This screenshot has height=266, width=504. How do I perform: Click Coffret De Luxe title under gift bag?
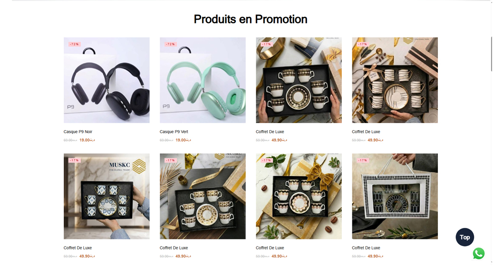click(366, 247)
